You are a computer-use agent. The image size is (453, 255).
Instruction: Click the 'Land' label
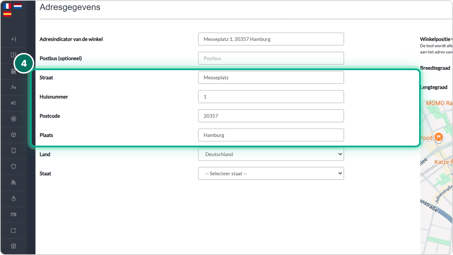45,154
